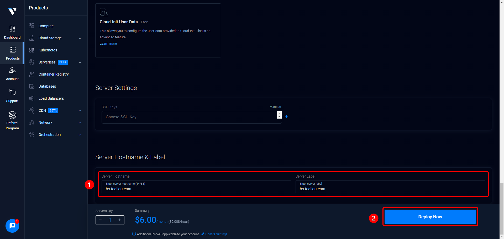
Task: Open Support from the sidebar
Action: [12, 92]
